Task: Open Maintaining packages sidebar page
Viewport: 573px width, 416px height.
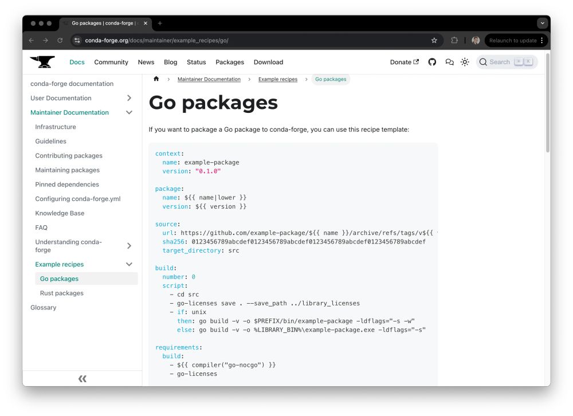Action: tap(67, 170)
